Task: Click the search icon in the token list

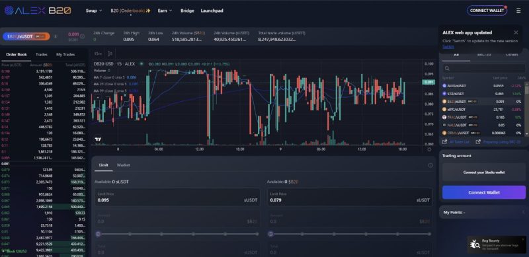Action: (447, 69)
